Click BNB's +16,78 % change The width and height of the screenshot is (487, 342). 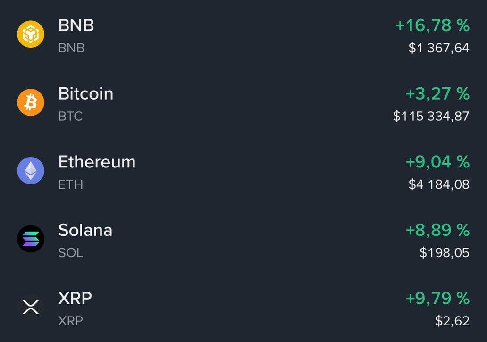(432, 25)
